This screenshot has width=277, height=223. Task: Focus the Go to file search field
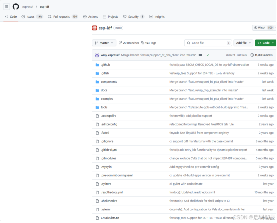click(208, 43)
